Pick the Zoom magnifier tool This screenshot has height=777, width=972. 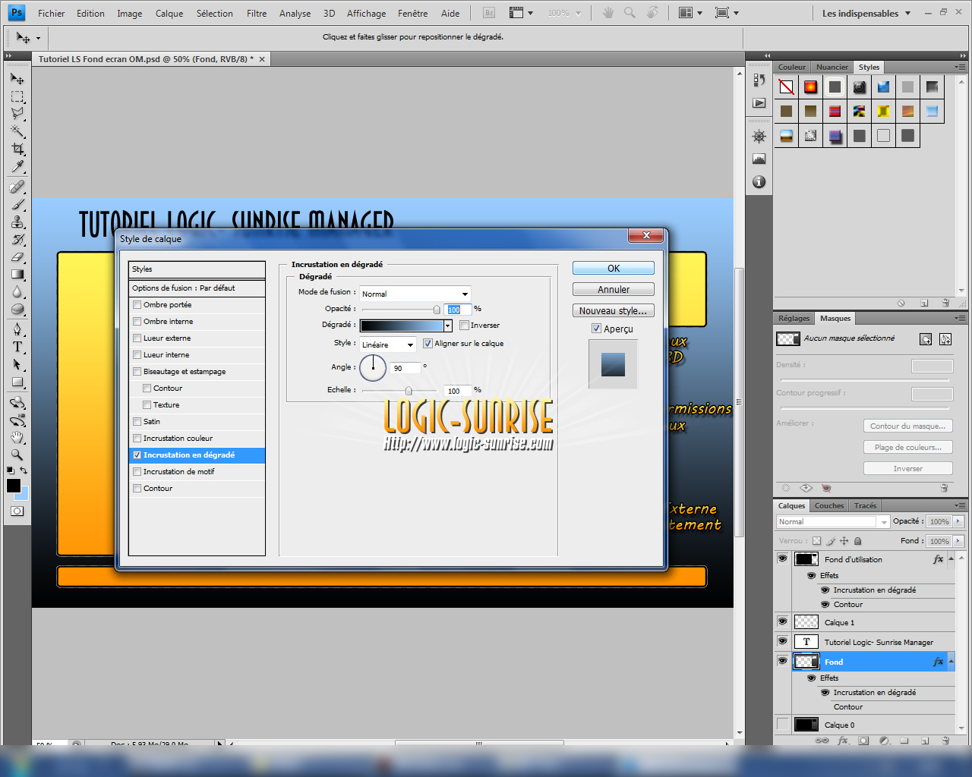pyautogui.click(x=17, y=455)
